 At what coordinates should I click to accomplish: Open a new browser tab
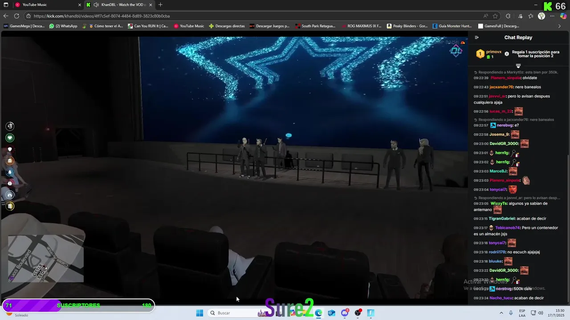click(160, 4)
